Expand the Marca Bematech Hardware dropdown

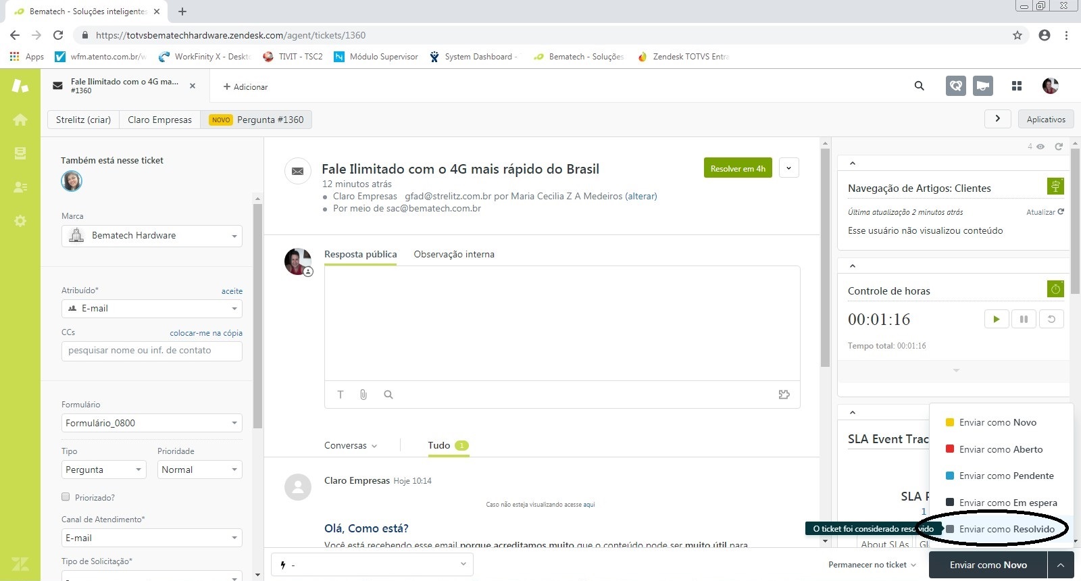152,236
